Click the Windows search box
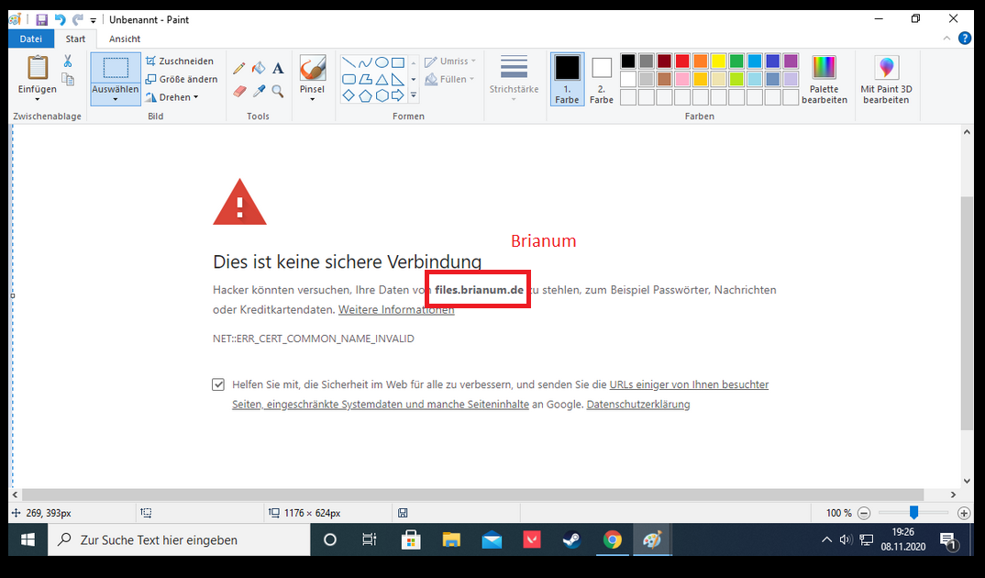The height and width of the screenshot is (578, 985). coord(179,539)
